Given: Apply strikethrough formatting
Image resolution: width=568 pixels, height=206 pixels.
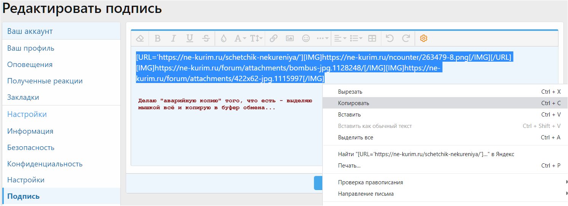Looking at the screenshot, I should pos(206,38).
